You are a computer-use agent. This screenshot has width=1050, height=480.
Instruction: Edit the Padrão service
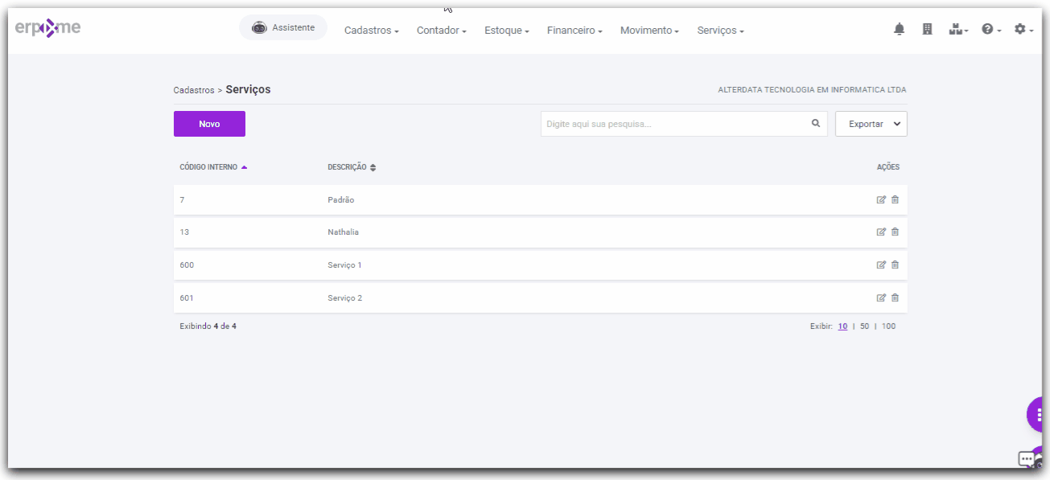(x=881, y=199)
